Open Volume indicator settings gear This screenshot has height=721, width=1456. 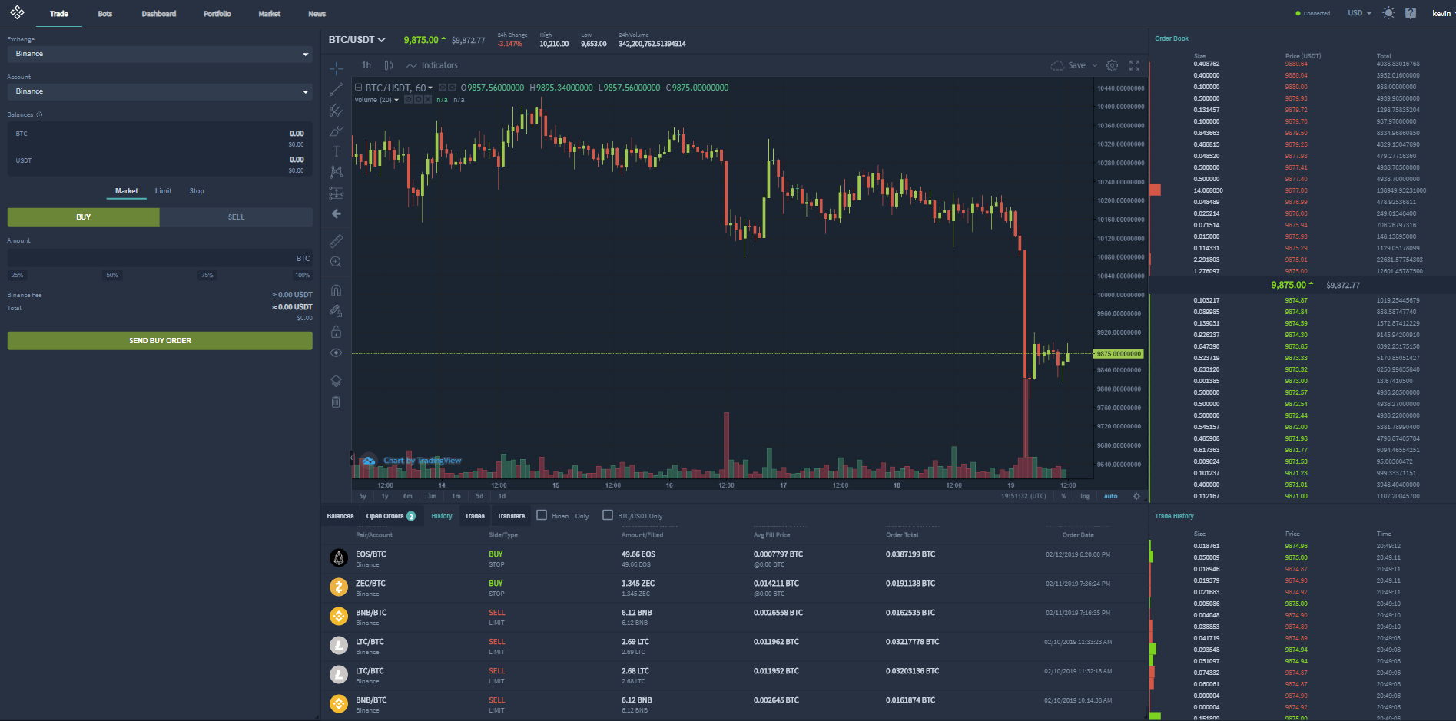(417, 100)
